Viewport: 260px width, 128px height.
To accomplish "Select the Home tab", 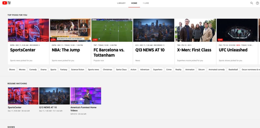I will 134,3.
